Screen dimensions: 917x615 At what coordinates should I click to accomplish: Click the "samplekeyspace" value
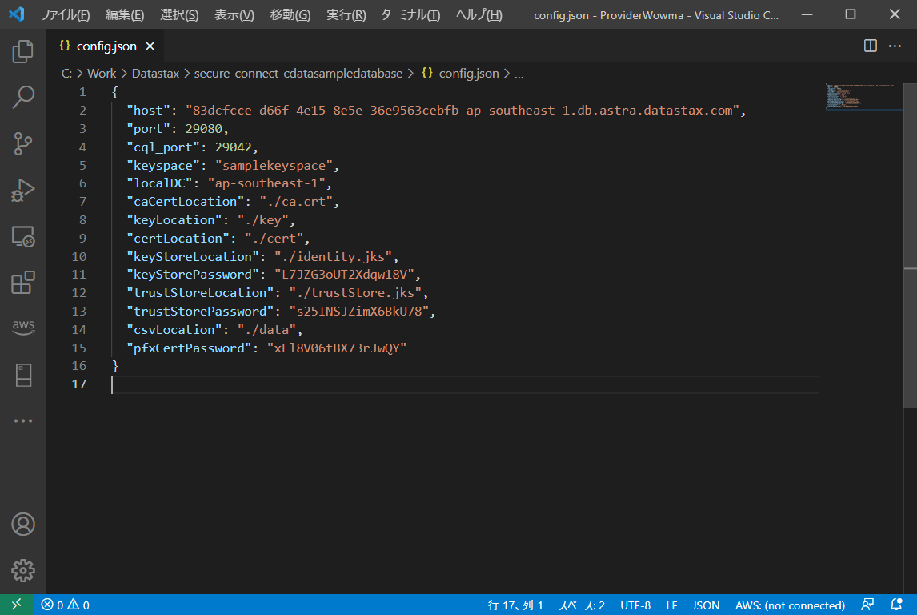[x=274, y=166]
